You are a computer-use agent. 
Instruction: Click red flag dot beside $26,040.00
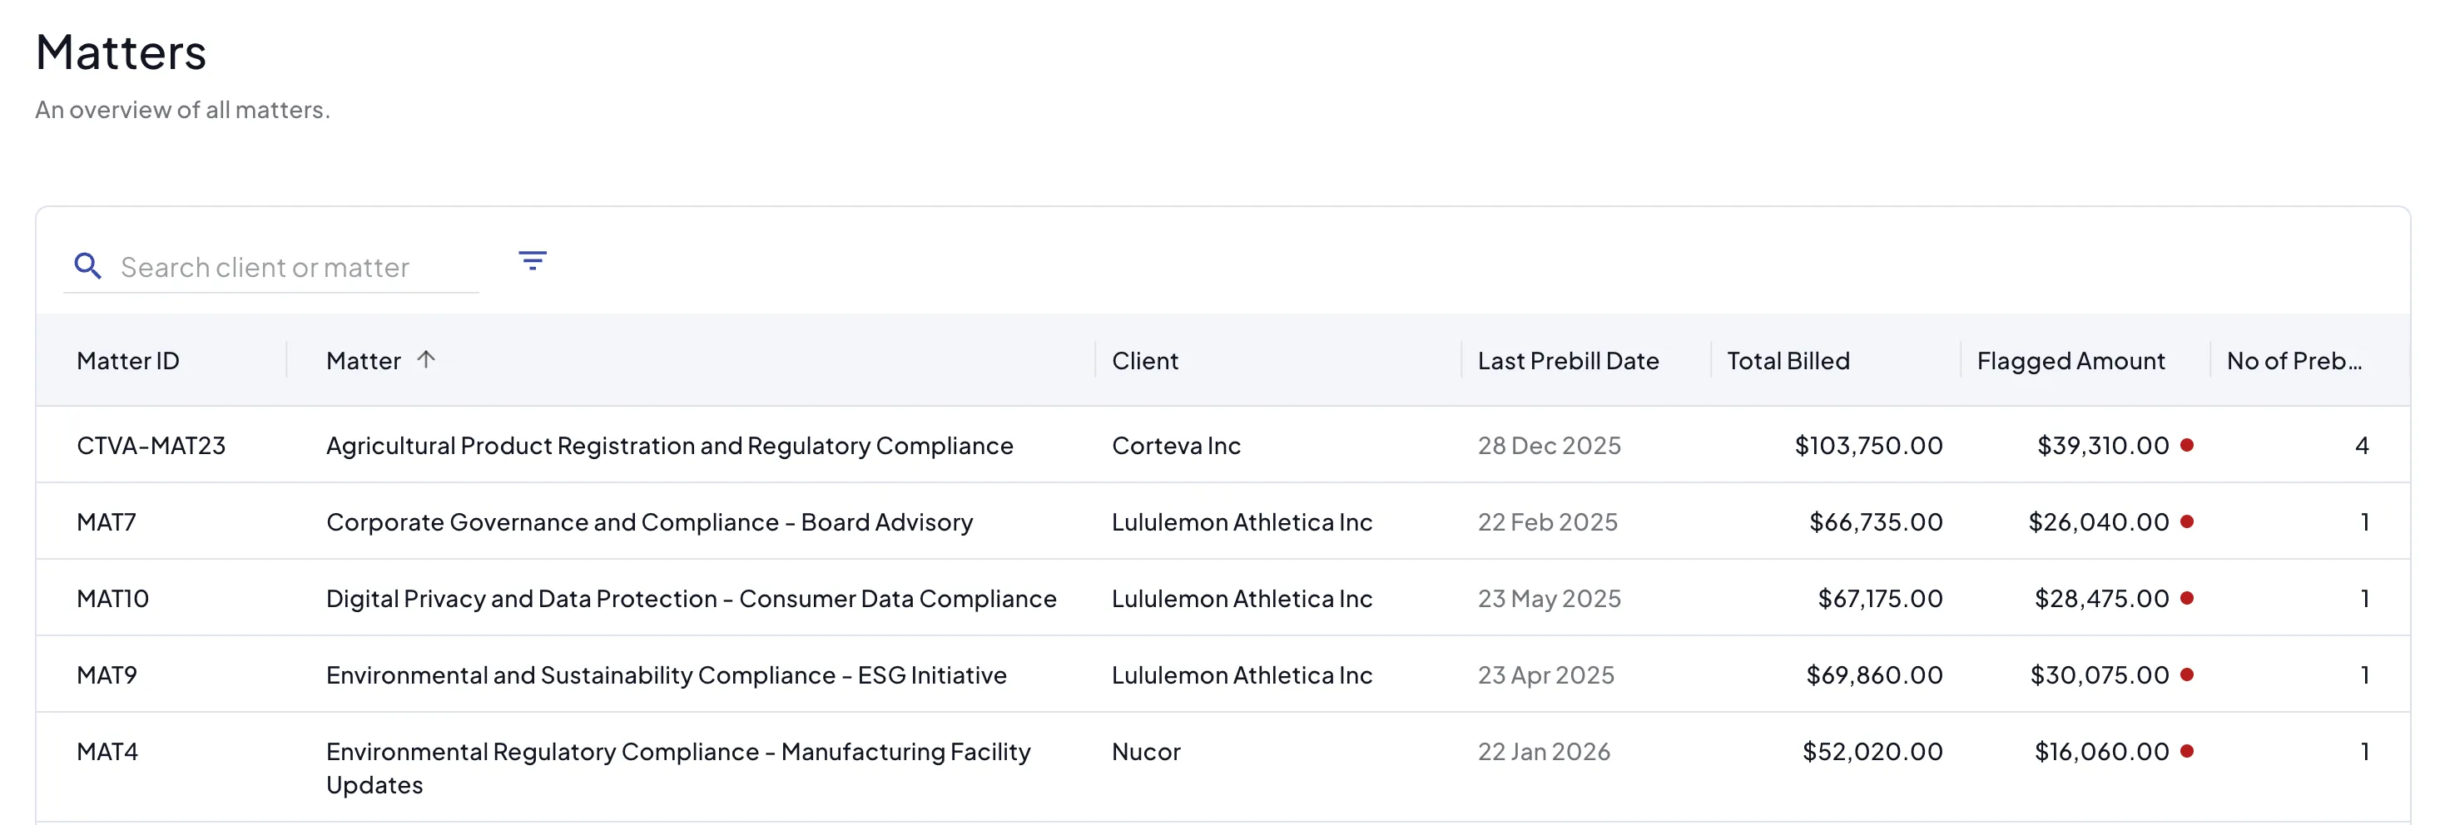coord(2186,521)
